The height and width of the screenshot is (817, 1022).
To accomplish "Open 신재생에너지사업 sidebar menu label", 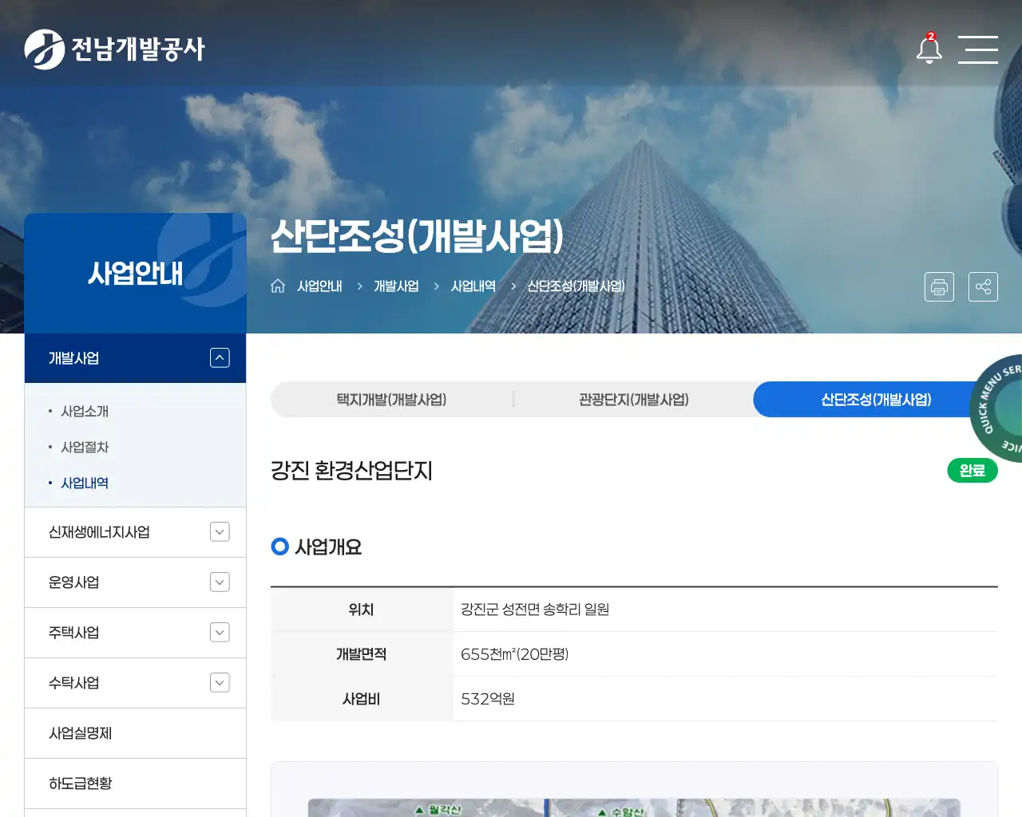I will 99,532.
